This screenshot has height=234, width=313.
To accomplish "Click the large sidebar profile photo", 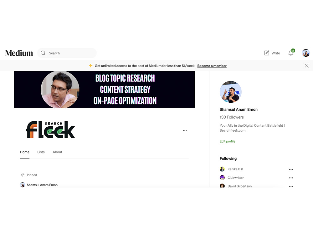I will (x=231, y=92).
